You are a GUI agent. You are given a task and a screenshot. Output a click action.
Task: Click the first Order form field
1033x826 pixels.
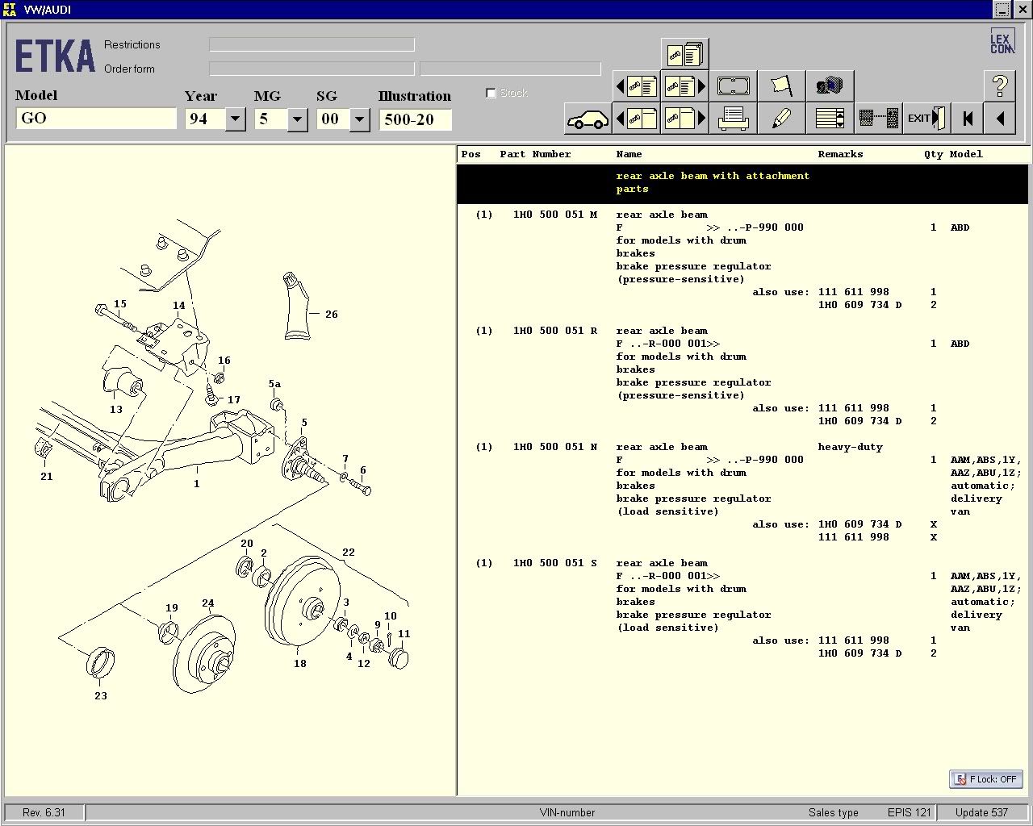point(312,69)
